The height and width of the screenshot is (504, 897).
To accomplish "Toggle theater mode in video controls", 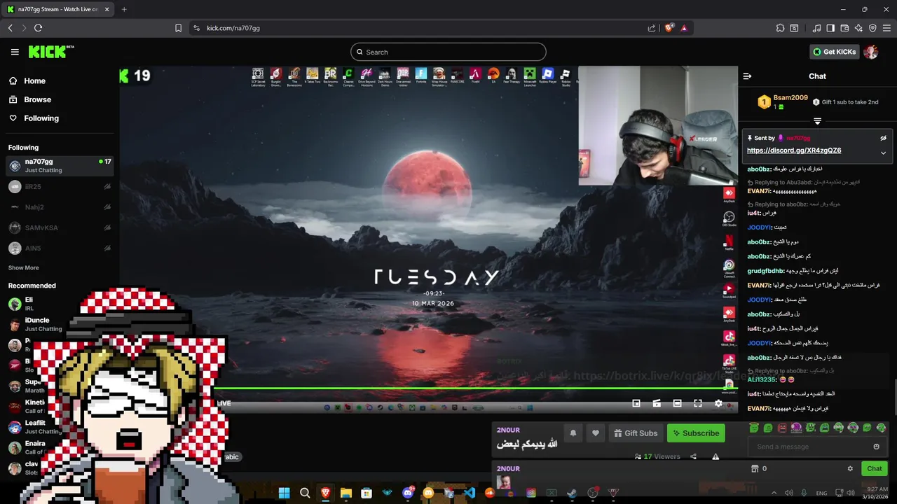I will [677, 403].
